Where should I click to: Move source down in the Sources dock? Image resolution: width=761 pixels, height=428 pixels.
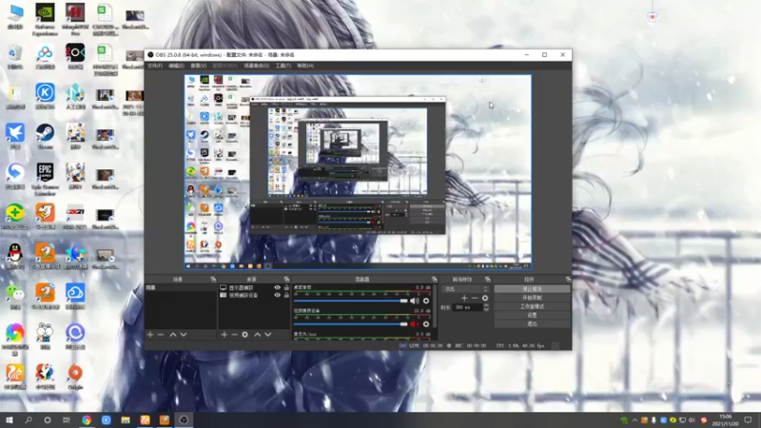coord(268,335)
